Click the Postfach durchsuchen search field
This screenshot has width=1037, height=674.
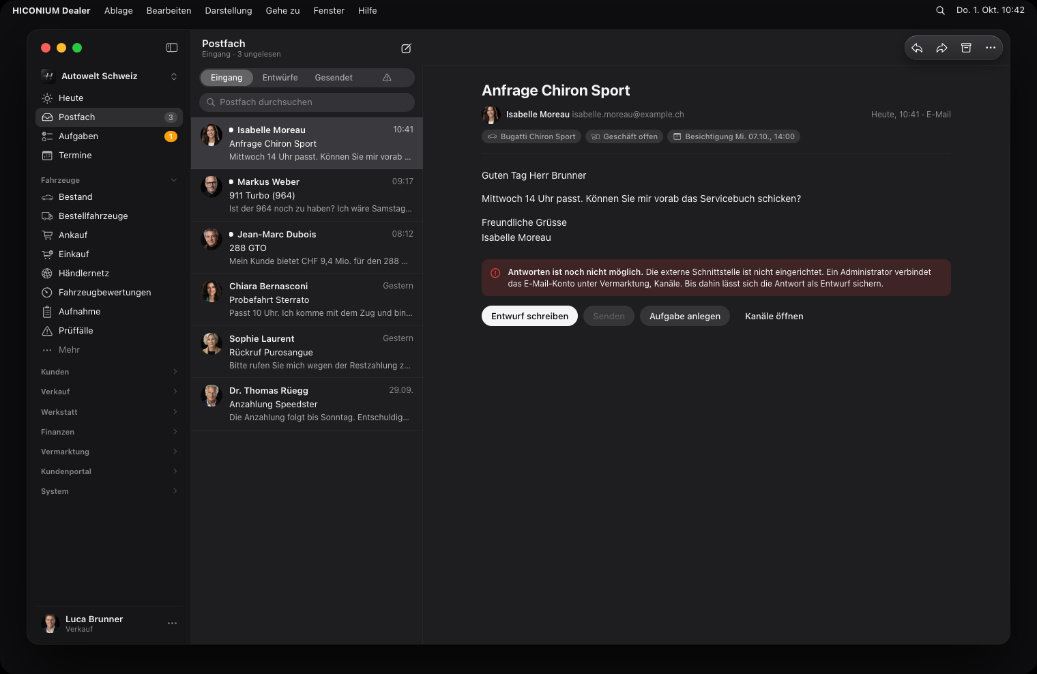point(307,102)
